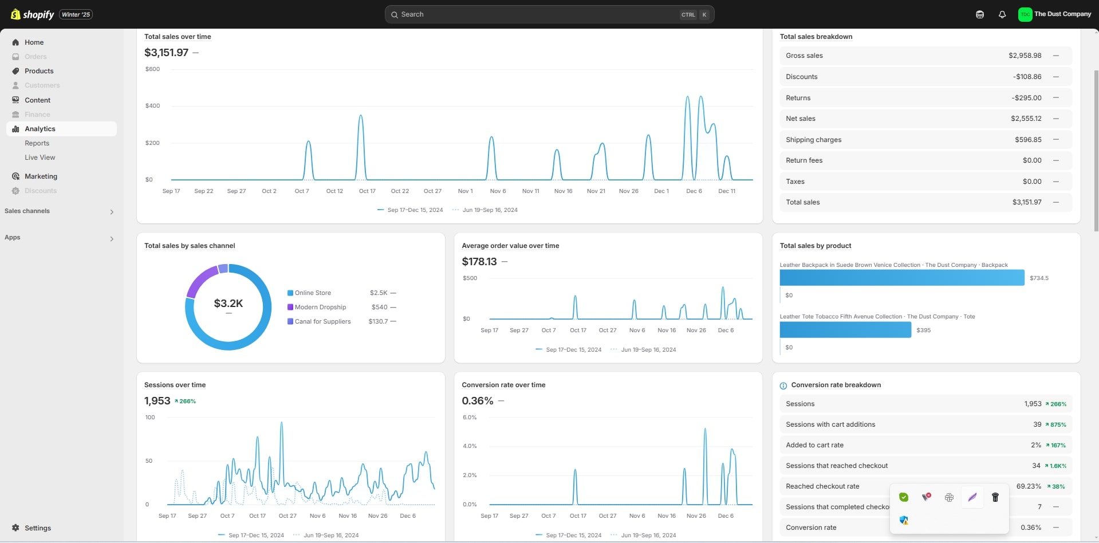
Task: Expand the Sales channels section
Action: click(112, 212)
